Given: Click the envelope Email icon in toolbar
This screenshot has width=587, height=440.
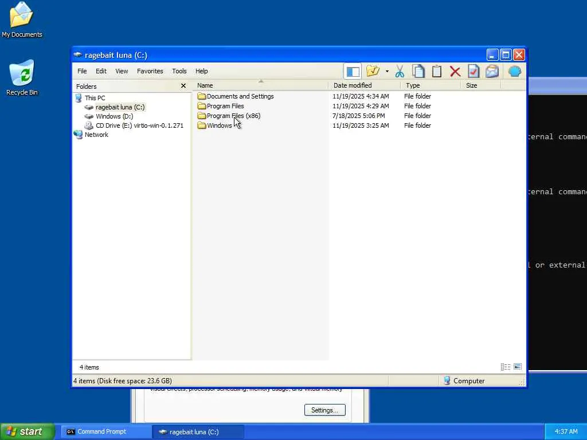Looking at the screenshot, I should (x=492, y=71).
